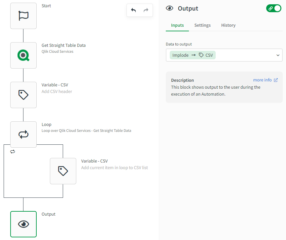Screen dimensions: 286x240
Task: Toggle the Output block link switch
Action: tap(273, 9)
